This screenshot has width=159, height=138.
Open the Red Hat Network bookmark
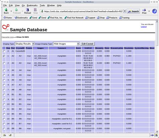pos(74,18)
